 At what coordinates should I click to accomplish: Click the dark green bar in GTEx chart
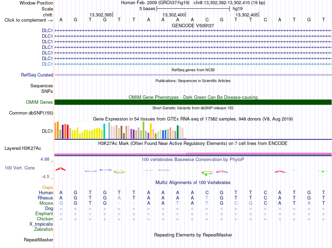point(178,132)
